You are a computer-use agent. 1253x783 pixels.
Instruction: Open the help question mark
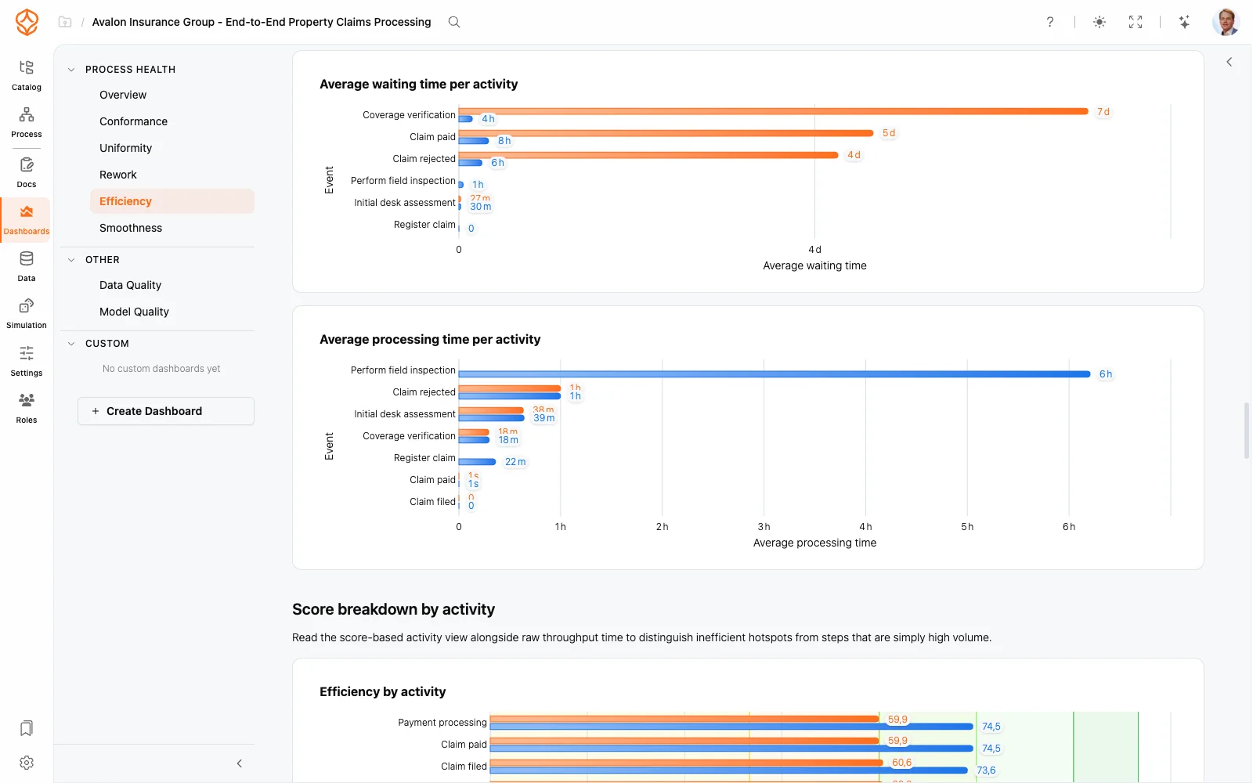(1050, 22)
